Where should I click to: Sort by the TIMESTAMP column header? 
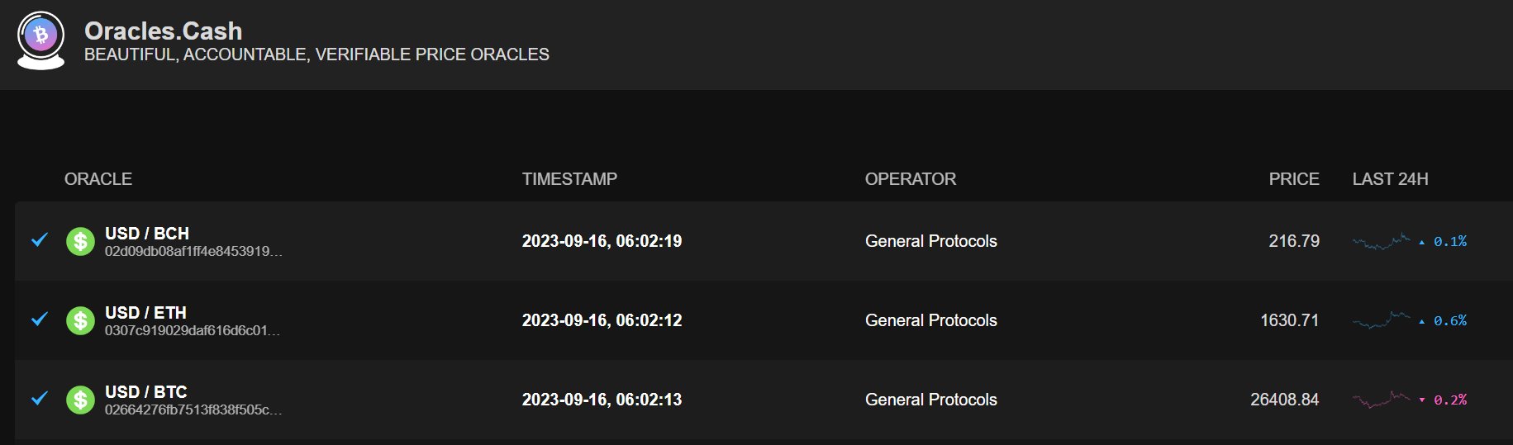click(x=569, y=179)
